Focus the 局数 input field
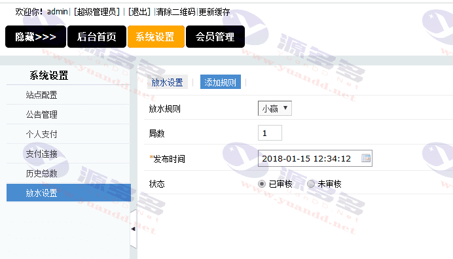Viewport: 453px width, 259px height. click(x=270, y=133)
